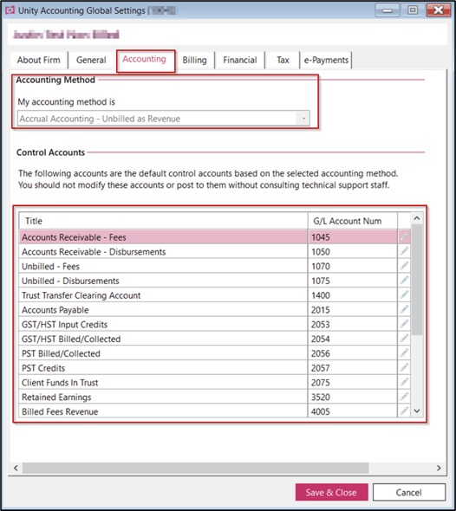The image size is (456, 511).
Task: Select the Unbilled - Disbursements row
Action: point(215,281)
